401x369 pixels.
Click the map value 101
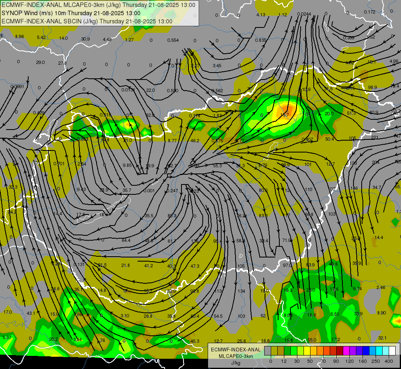[308, 164]
